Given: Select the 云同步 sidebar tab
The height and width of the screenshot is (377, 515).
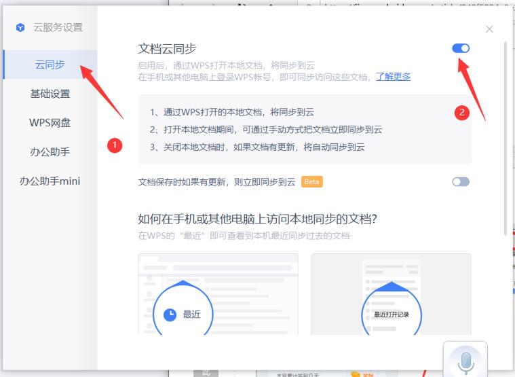Looking at the screenshot, I should [50, 65].
